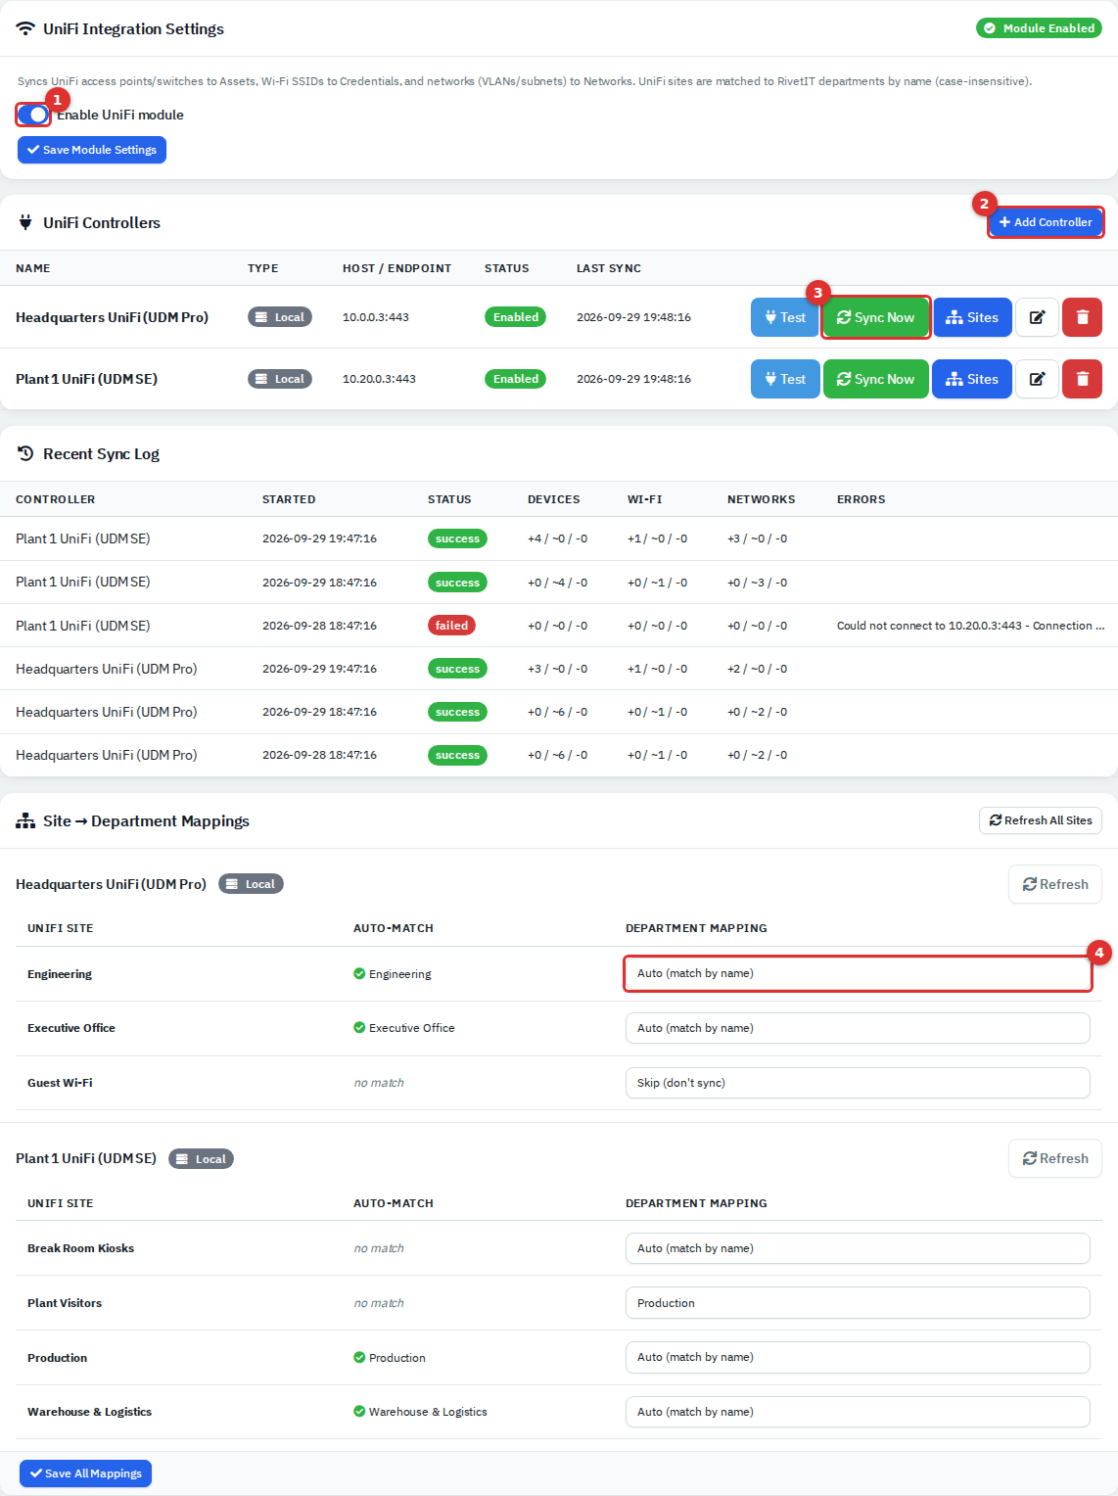
Task: Click the plug icon beside UniFi Controllers
Action: [x=25, y=222]
